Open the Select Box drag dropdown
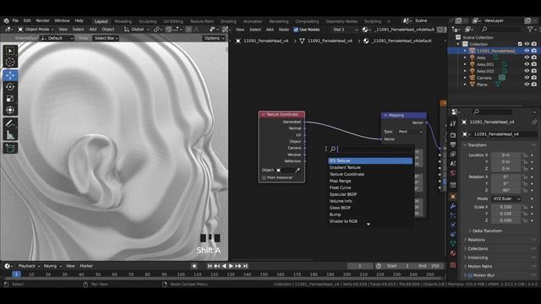This screenshot has width=541, height=304. [x=106, y=38]
